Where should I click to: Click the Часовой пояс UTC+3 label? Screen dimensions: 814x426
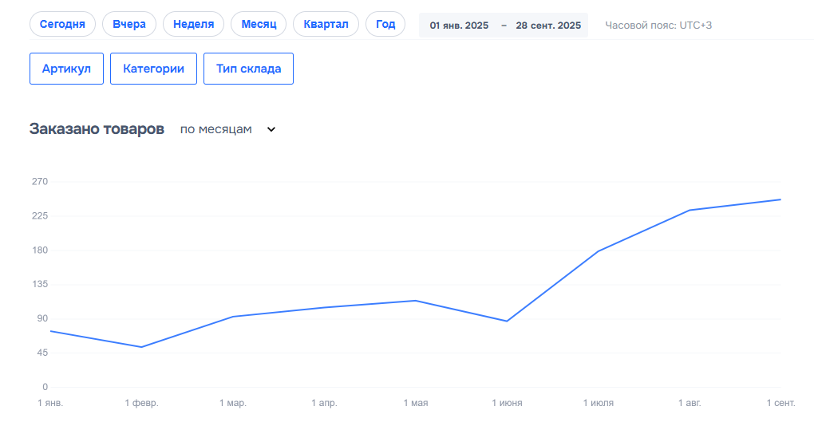click(x=658, y=26)
